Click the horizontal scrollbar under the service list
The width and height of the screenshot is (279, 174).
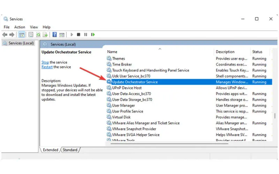(169, 144)
